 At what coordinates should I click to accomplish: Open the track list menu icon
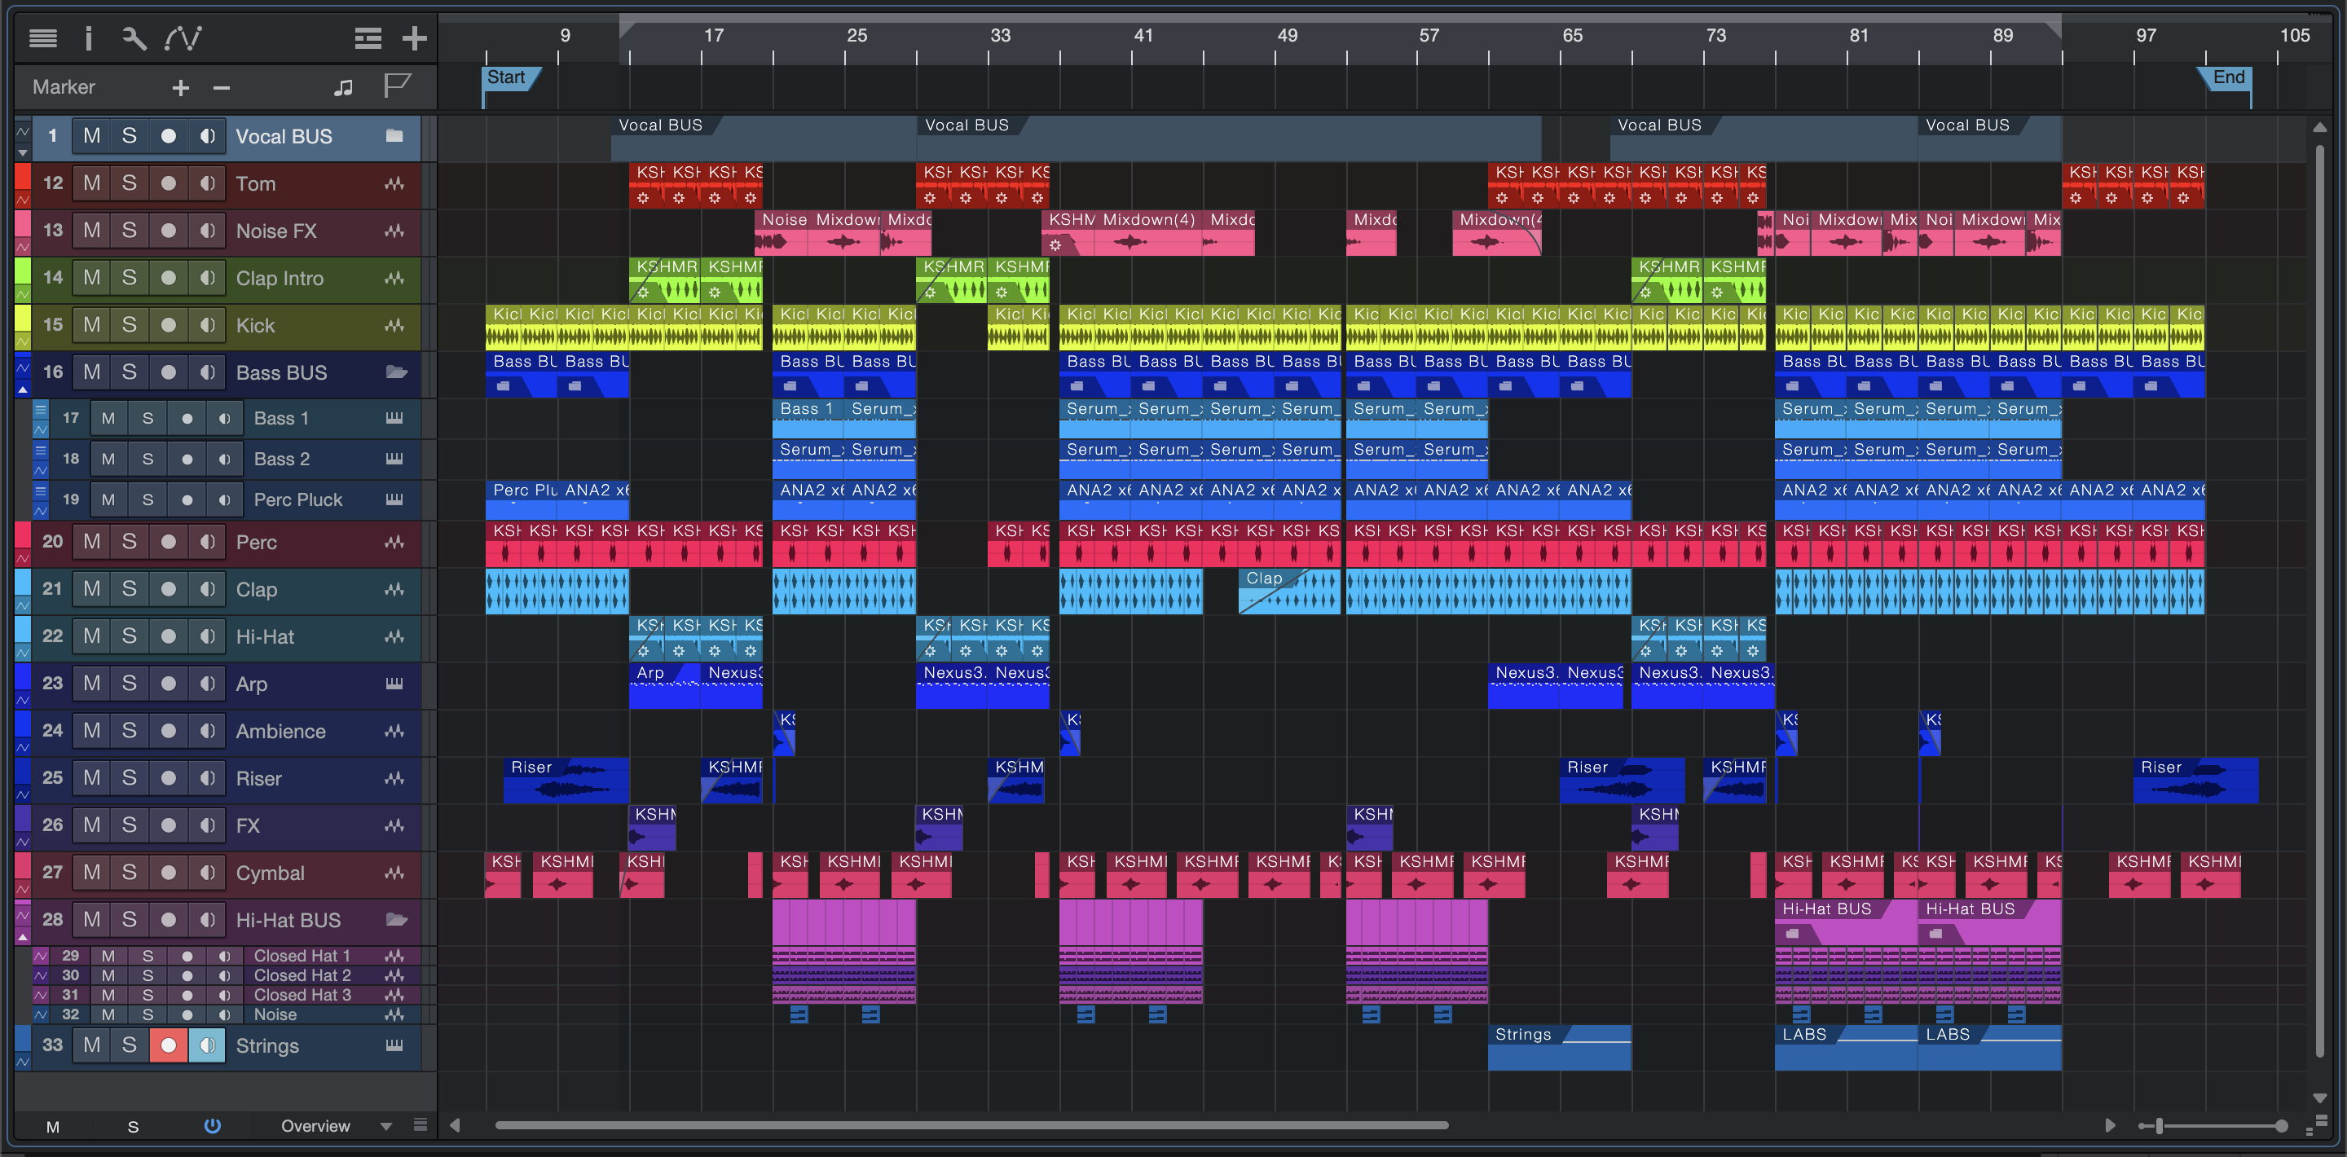click(43, 38)
